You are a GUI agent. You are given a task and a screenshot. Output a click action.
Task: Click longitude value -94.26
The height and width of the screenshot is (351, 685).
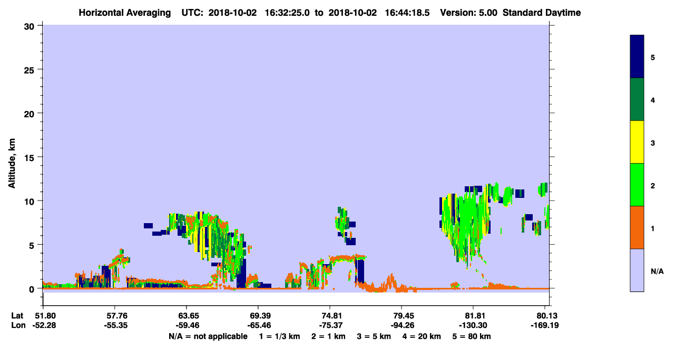pos(402,325)
